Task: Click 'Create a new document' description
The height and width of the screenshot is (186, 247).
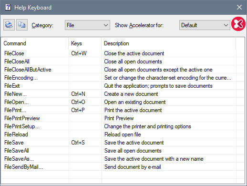Action: click(x=131, y=94)
